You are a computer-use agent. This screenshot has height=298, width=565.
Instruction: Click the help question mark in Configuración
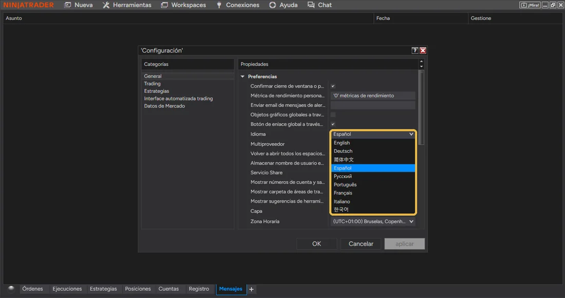415,50
